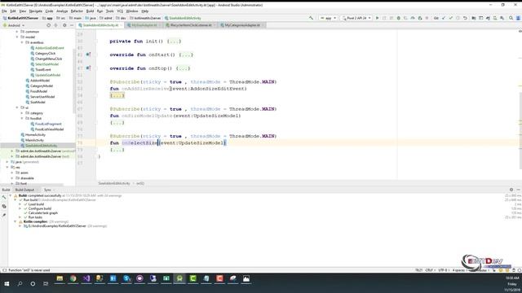Screen dimensions: 522x293
Task: Click the onSizeModelUpdate function name in editor
Action: 147,116
